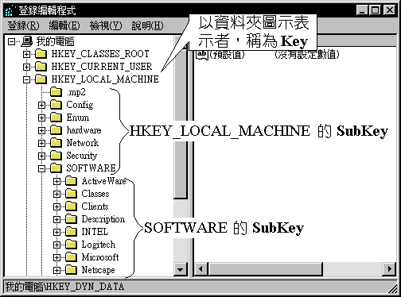The width and height of the screenshot is (401, 297).
Task: Select the Network key in the tree
Action: point(83,143)
